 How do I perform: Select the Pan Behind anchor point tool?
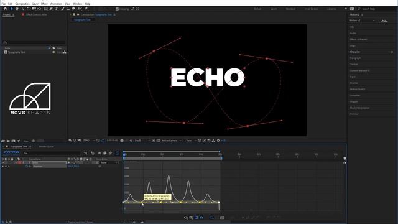tap(39, 9)
